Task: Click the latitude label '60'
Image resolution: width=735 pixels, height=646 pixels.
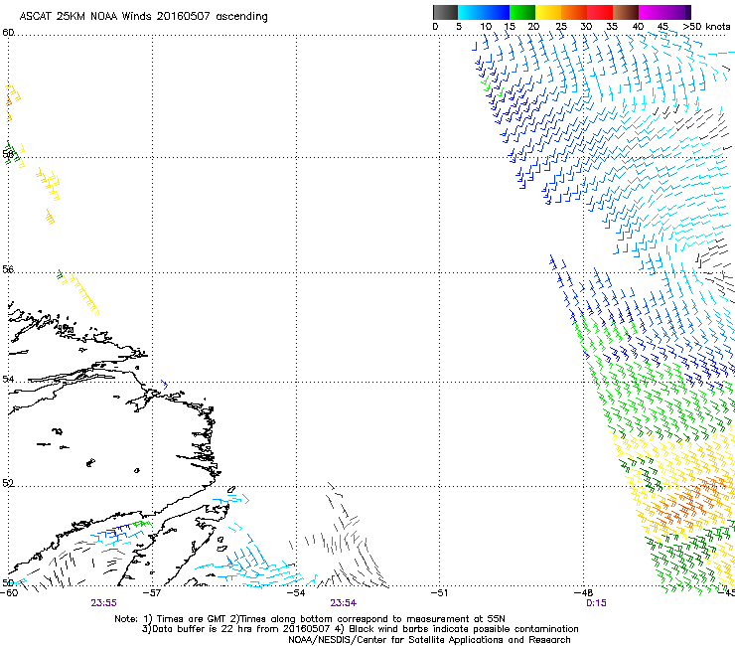Action: coord(8,33)
